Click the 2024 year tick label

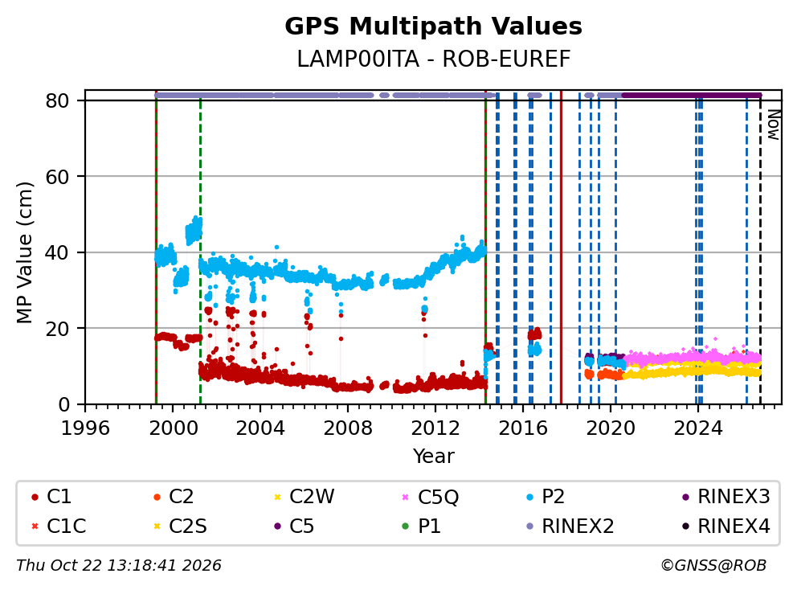698,428
